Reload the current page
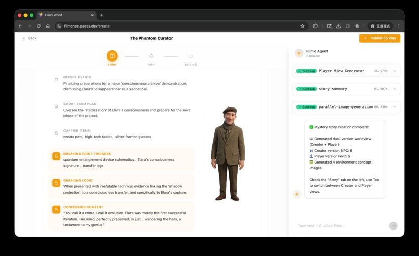 click(39, 26)
